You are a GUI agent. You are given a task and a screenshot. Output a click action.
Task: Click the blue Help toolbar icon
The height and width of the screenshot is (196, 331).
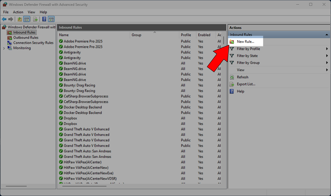pos(44,19)
